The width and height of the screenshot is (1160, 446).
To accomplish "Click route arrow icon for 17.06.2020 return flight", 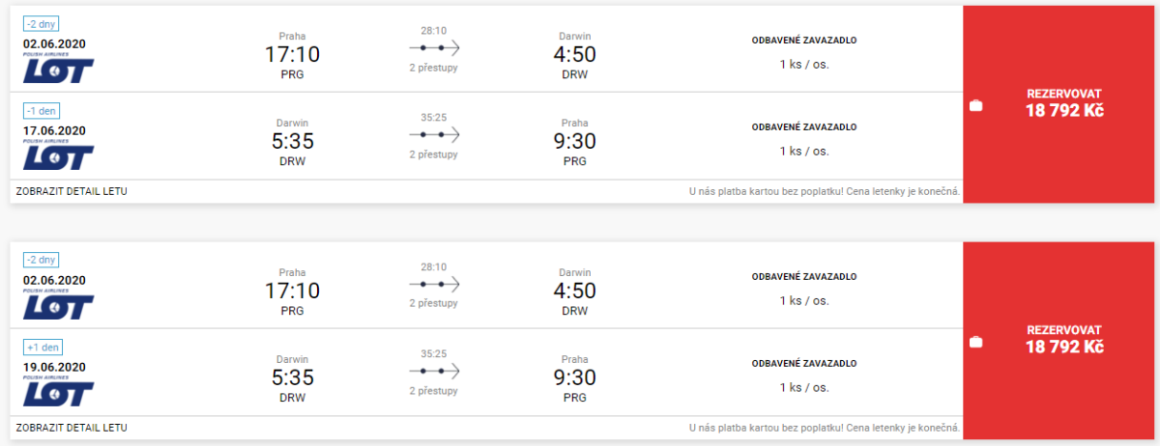I will click(x=434, y=134).
